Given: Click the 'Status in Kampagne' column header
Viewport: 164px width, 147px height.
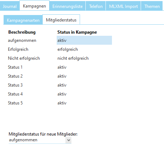Looking at the screenshot, I should click(77, 32).
